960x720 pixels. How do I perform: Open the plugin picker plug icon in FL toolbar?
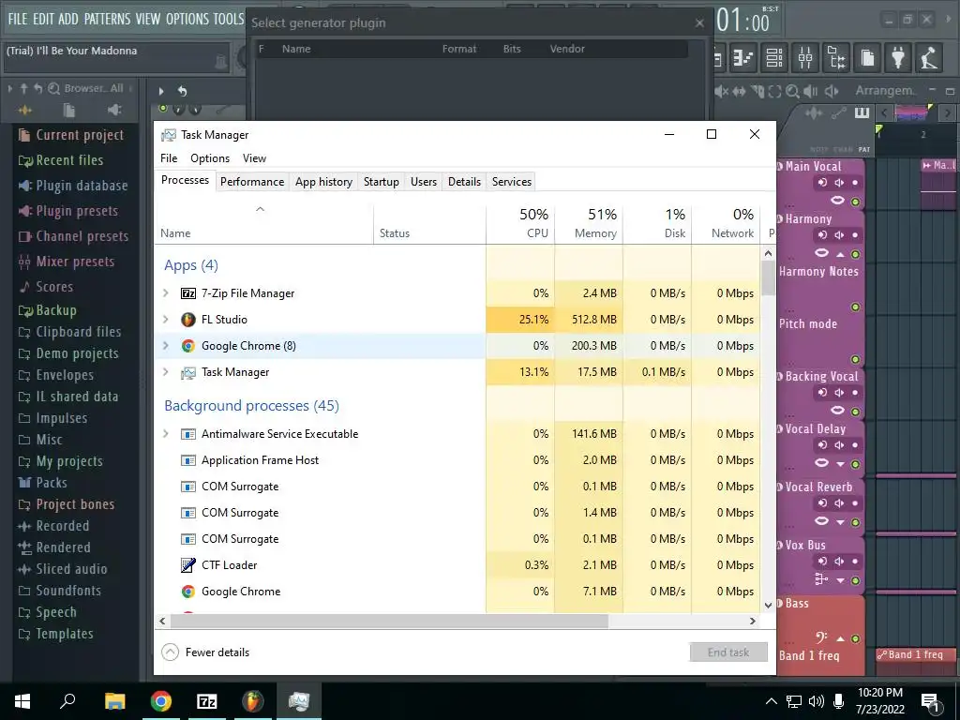(x=898, y=58)
